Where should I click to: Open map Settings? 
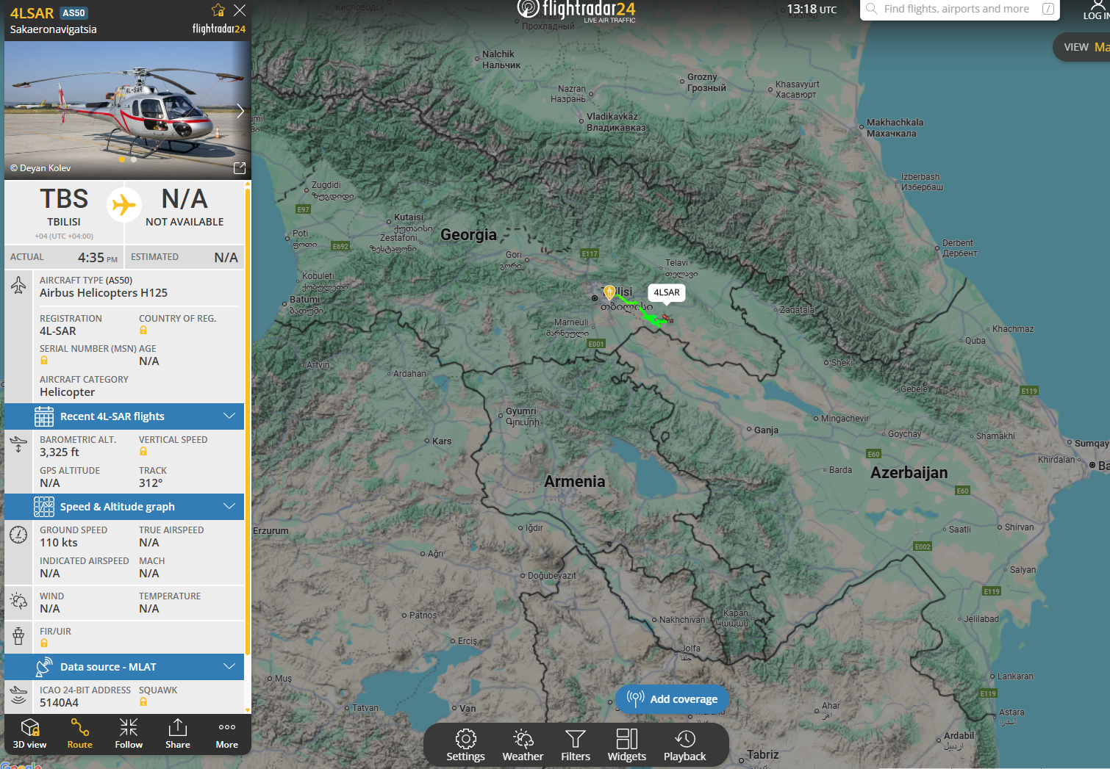coord(466,745)
